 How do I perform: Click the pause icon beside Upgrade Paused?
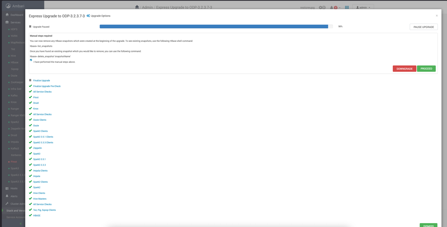tap(30, 27)
